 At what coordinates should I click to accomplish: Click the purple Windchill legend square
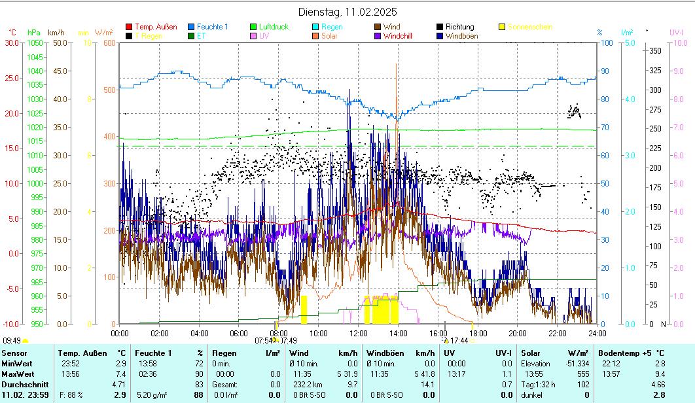pyautogui.click(x=378, y=36)
